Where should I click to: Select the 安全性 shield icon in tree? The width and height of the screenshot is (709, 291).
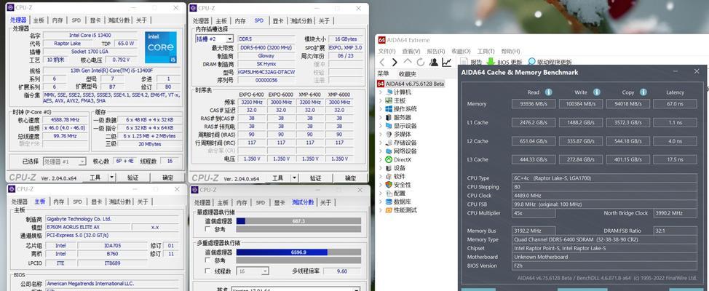tap(389, 185)
